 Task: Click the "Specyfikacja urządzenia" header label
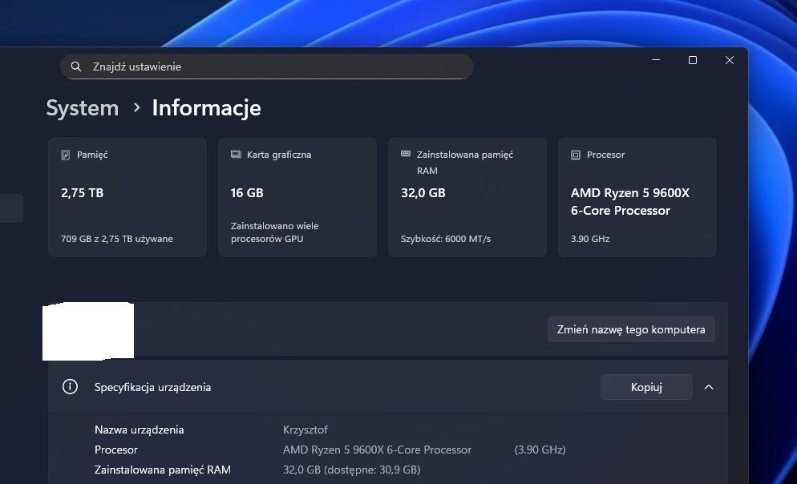(x=152, y=387)
